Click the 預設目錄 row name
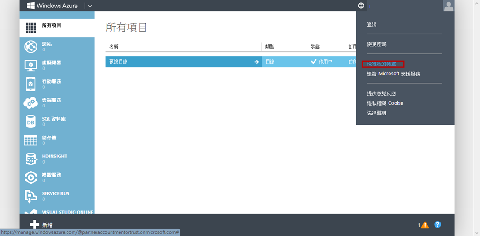 [118, 62]
